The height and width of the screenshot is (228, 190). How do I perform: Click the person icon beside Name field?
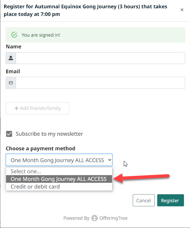11,58
